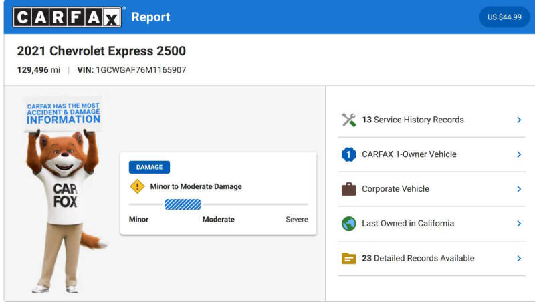Click the US $44.99 price button
This screenshot has width=535, height=302.
coord(504,17)
